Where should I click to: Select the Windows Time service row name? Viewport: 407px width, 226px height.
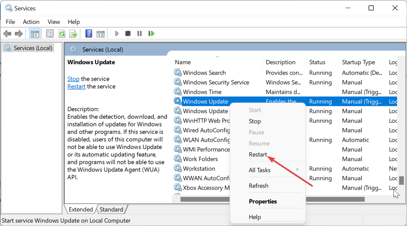point(202,92)
